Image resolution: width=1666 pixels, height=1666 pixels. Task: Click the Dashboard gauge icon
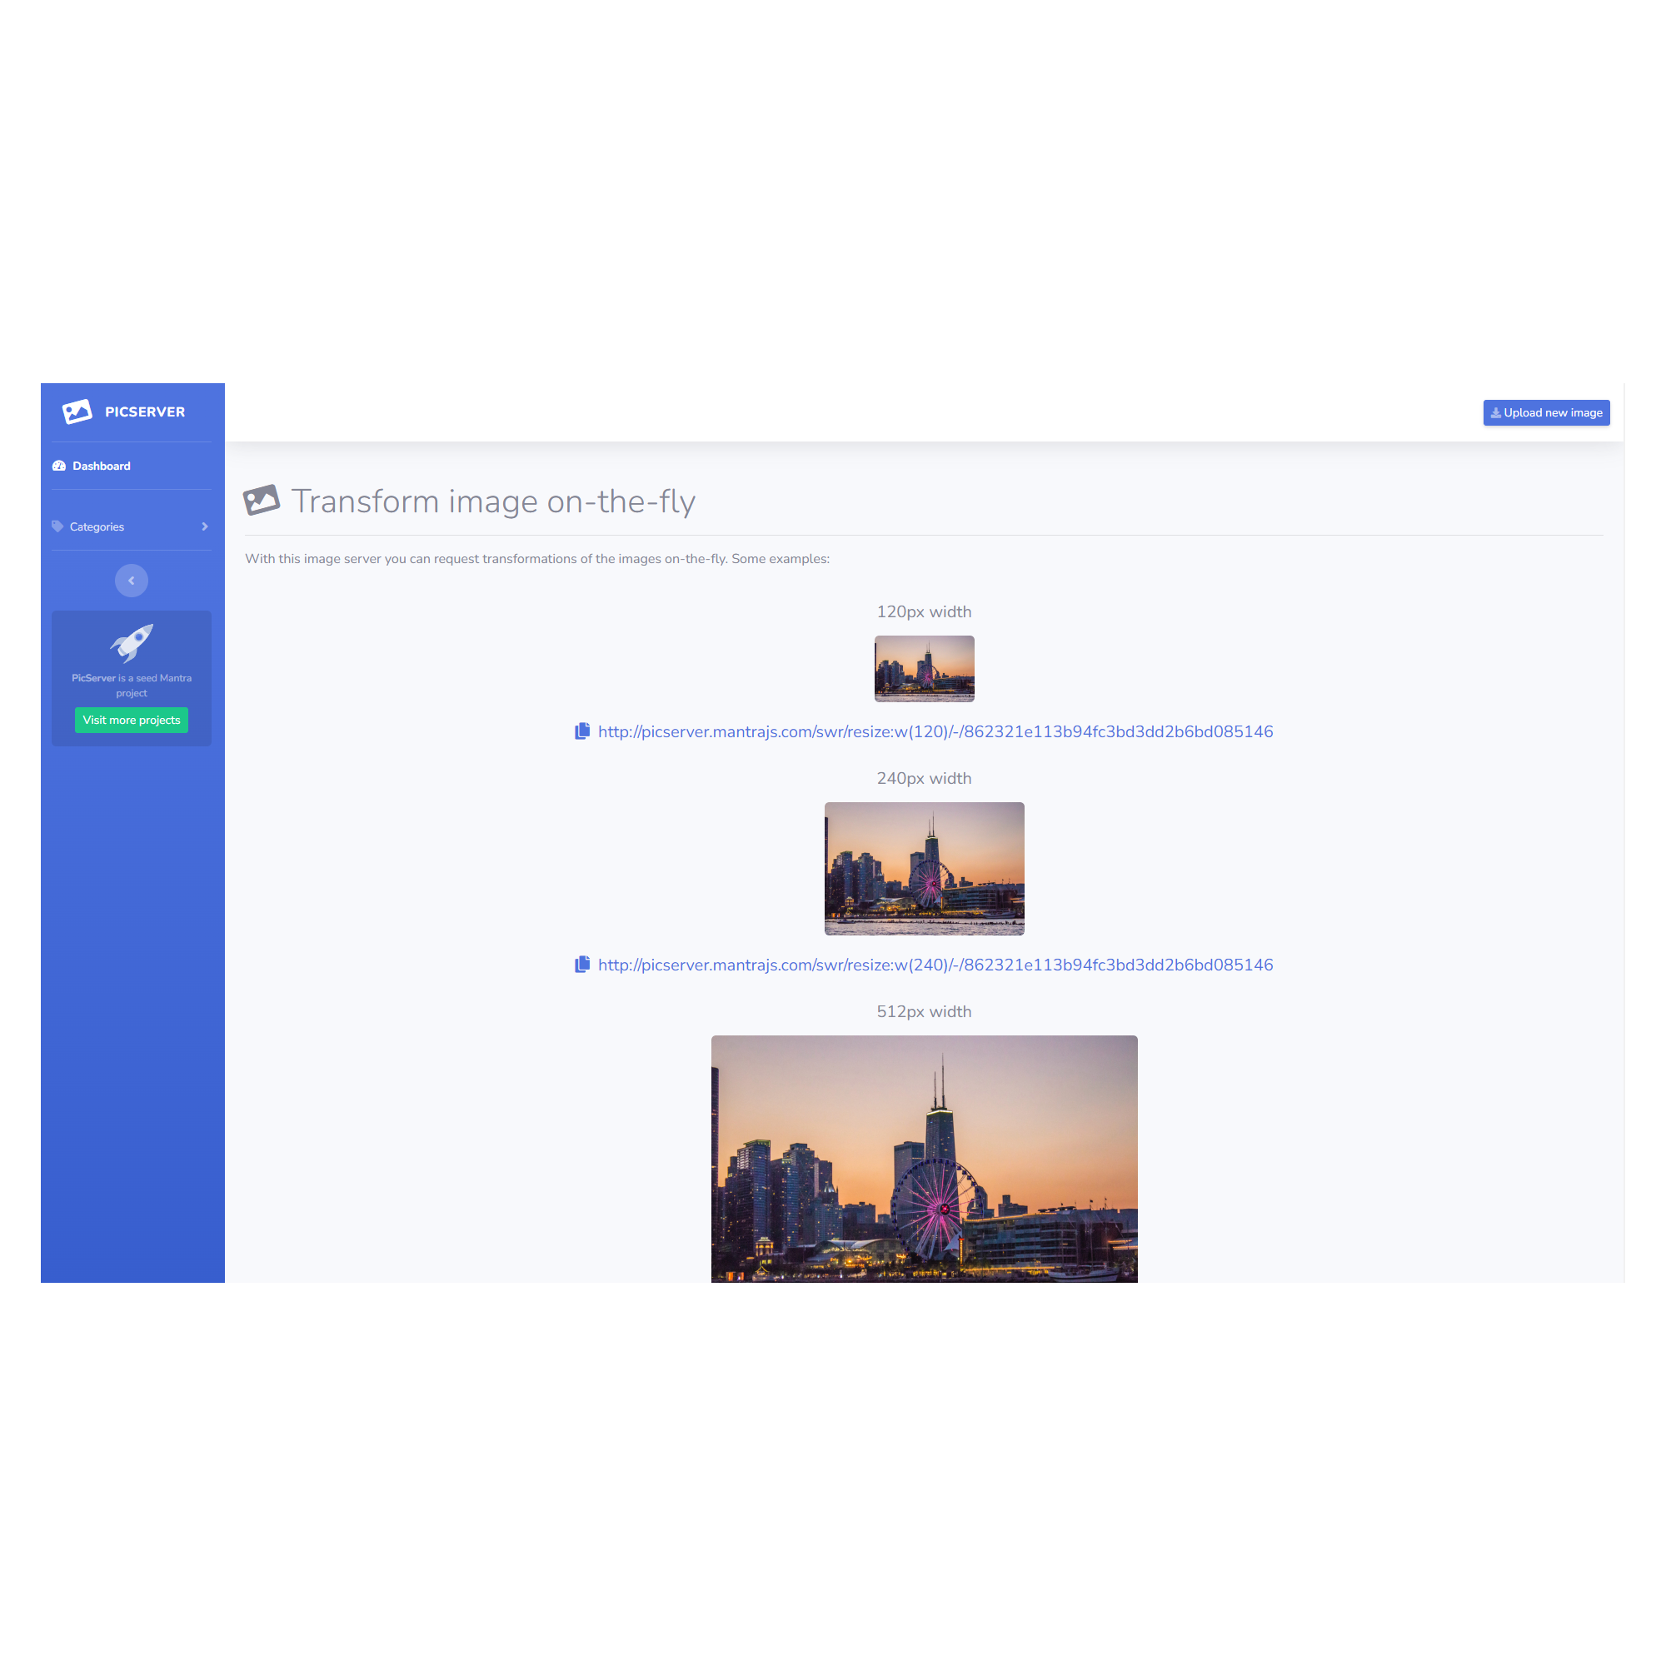[x=59, y=466]
